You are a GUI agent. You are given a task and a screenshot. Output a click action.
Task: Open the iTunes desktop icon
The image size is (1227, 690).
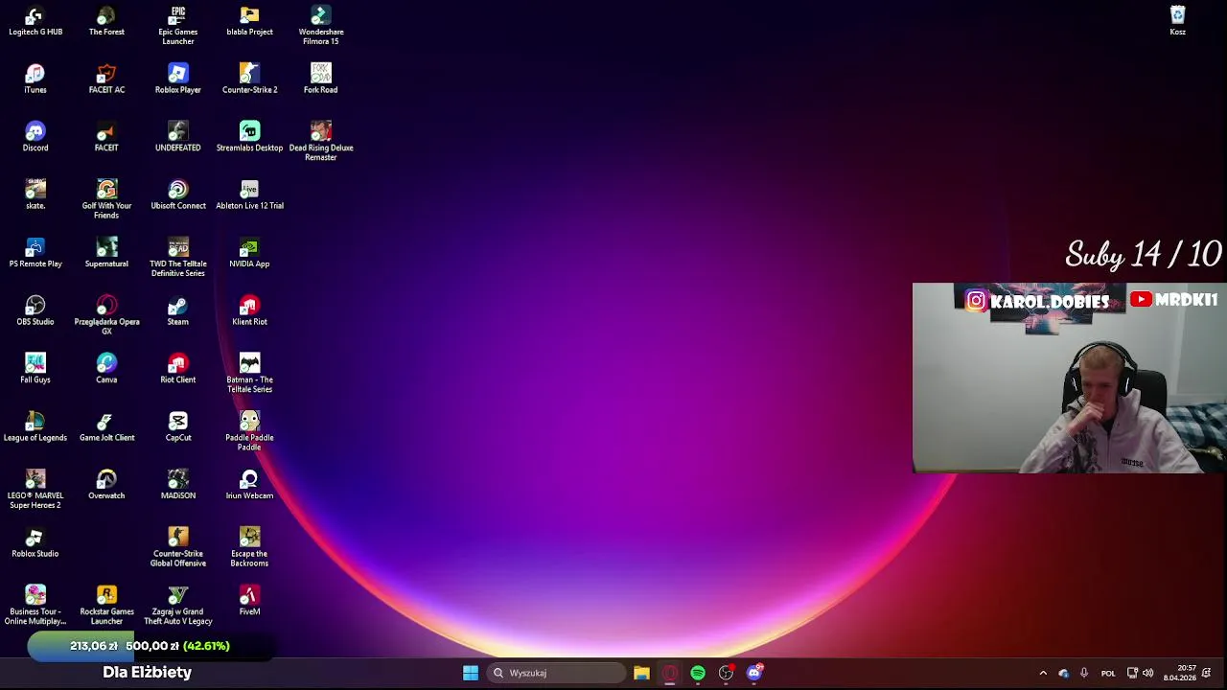tap(35, 80)
